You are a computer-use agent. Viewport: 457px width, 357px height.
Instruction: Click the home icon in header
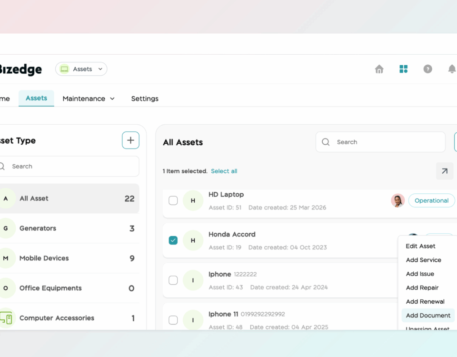click(x=379, y=69)
